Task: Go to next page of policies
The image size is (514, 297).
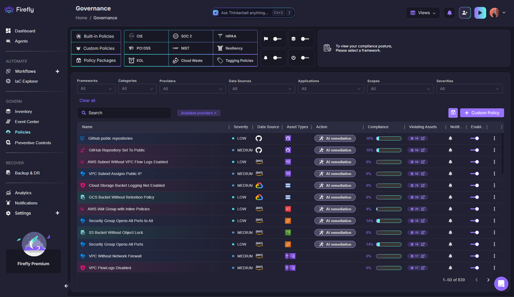Action: click(488, 280)
